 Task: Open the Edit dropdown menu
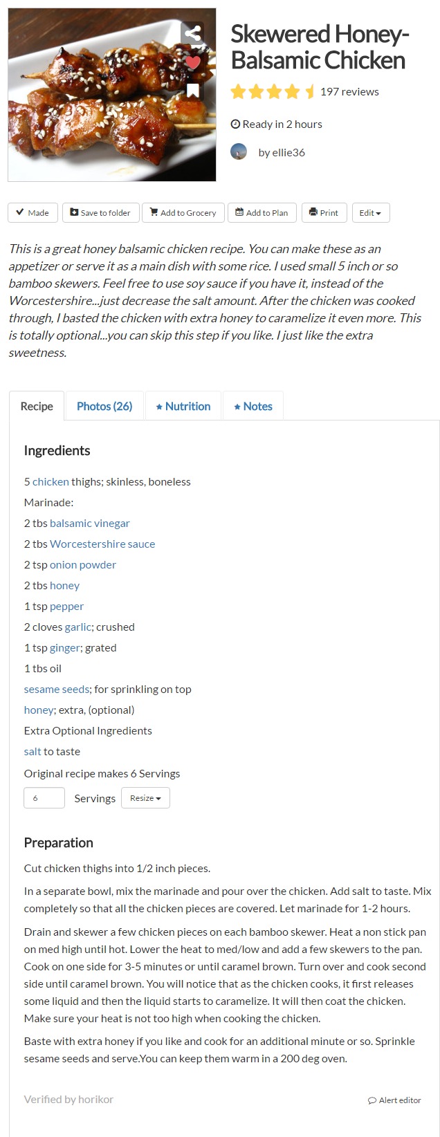(370, 213)
